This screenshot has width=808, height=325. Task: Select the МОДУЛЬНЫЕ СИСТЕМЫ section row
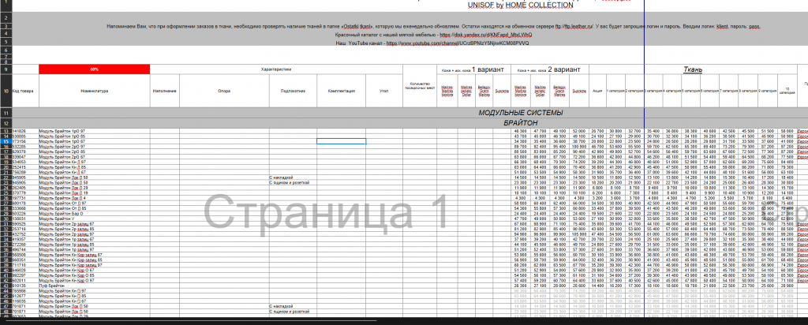410,112
